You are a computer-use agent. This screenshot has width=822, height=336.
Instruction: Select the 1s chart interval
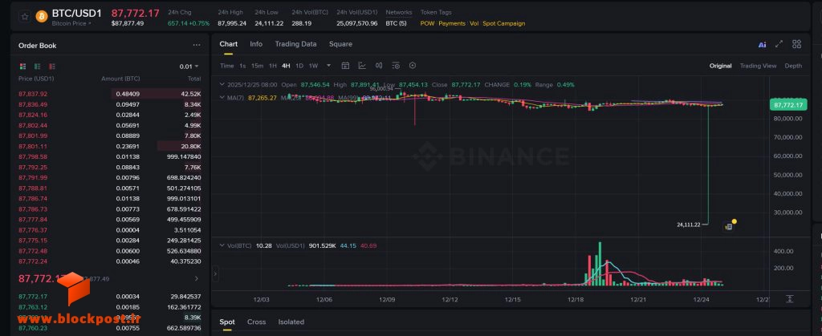[242, 66]
